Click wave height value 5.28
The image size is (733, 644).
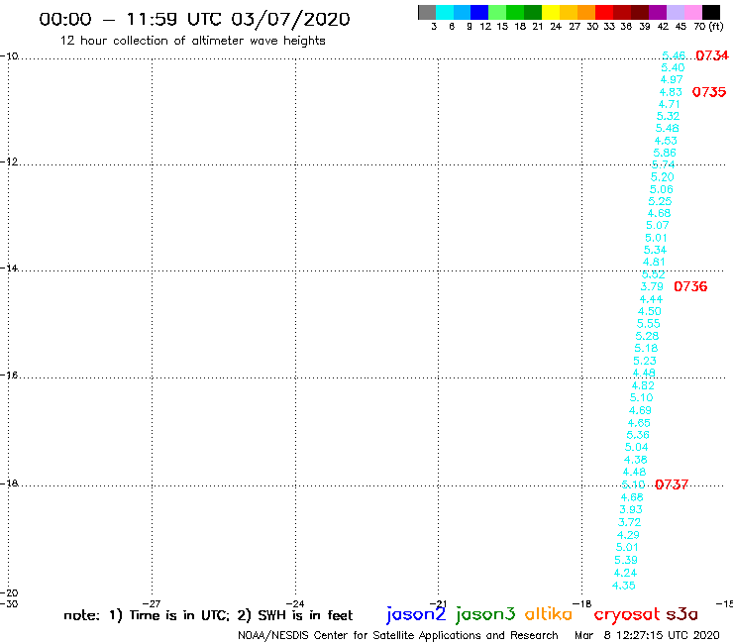coord(647,336)
